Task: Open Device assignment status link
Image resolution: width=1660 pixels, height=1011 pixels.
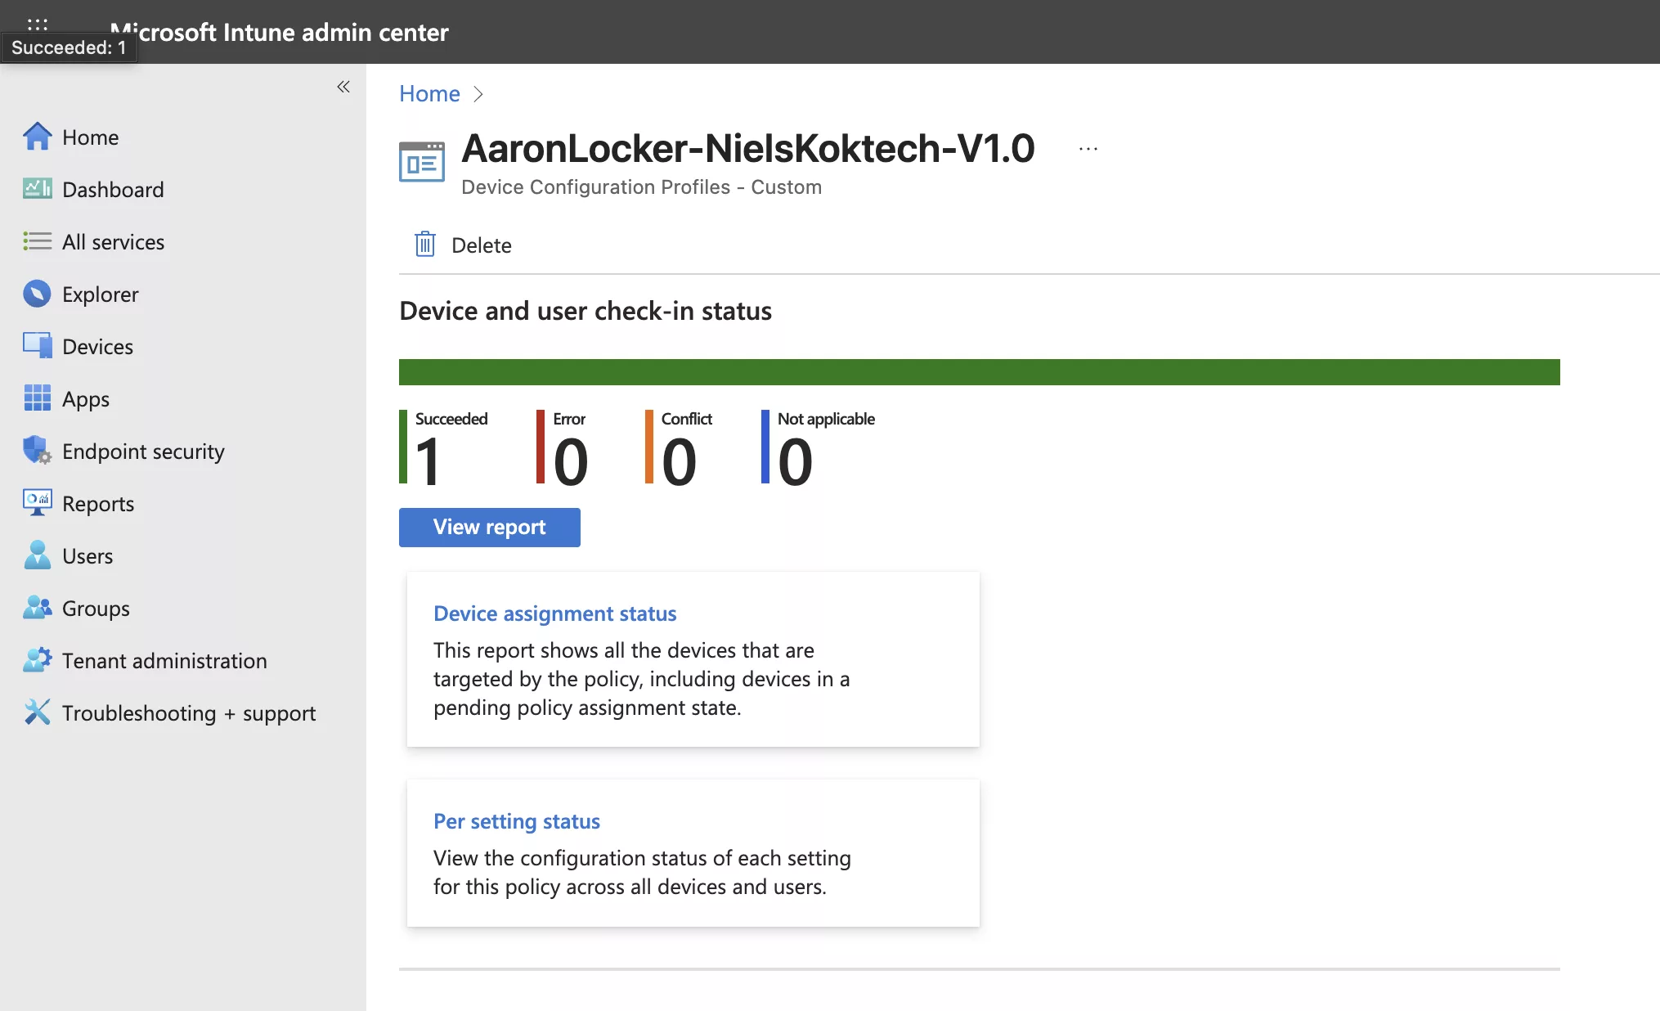Action: click(x=554, y=613)
